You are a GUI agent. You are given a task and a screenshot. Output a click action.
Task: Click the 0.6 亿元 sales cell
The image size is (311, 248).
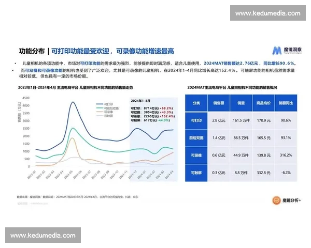[219, 155]
